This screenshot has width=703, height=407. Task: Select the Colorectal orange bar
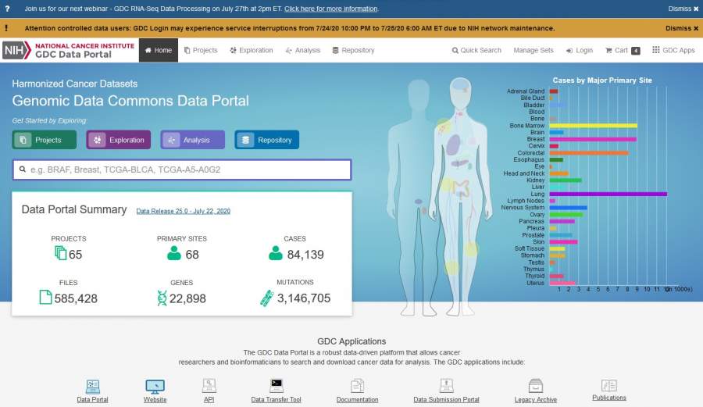coord(589,153)
